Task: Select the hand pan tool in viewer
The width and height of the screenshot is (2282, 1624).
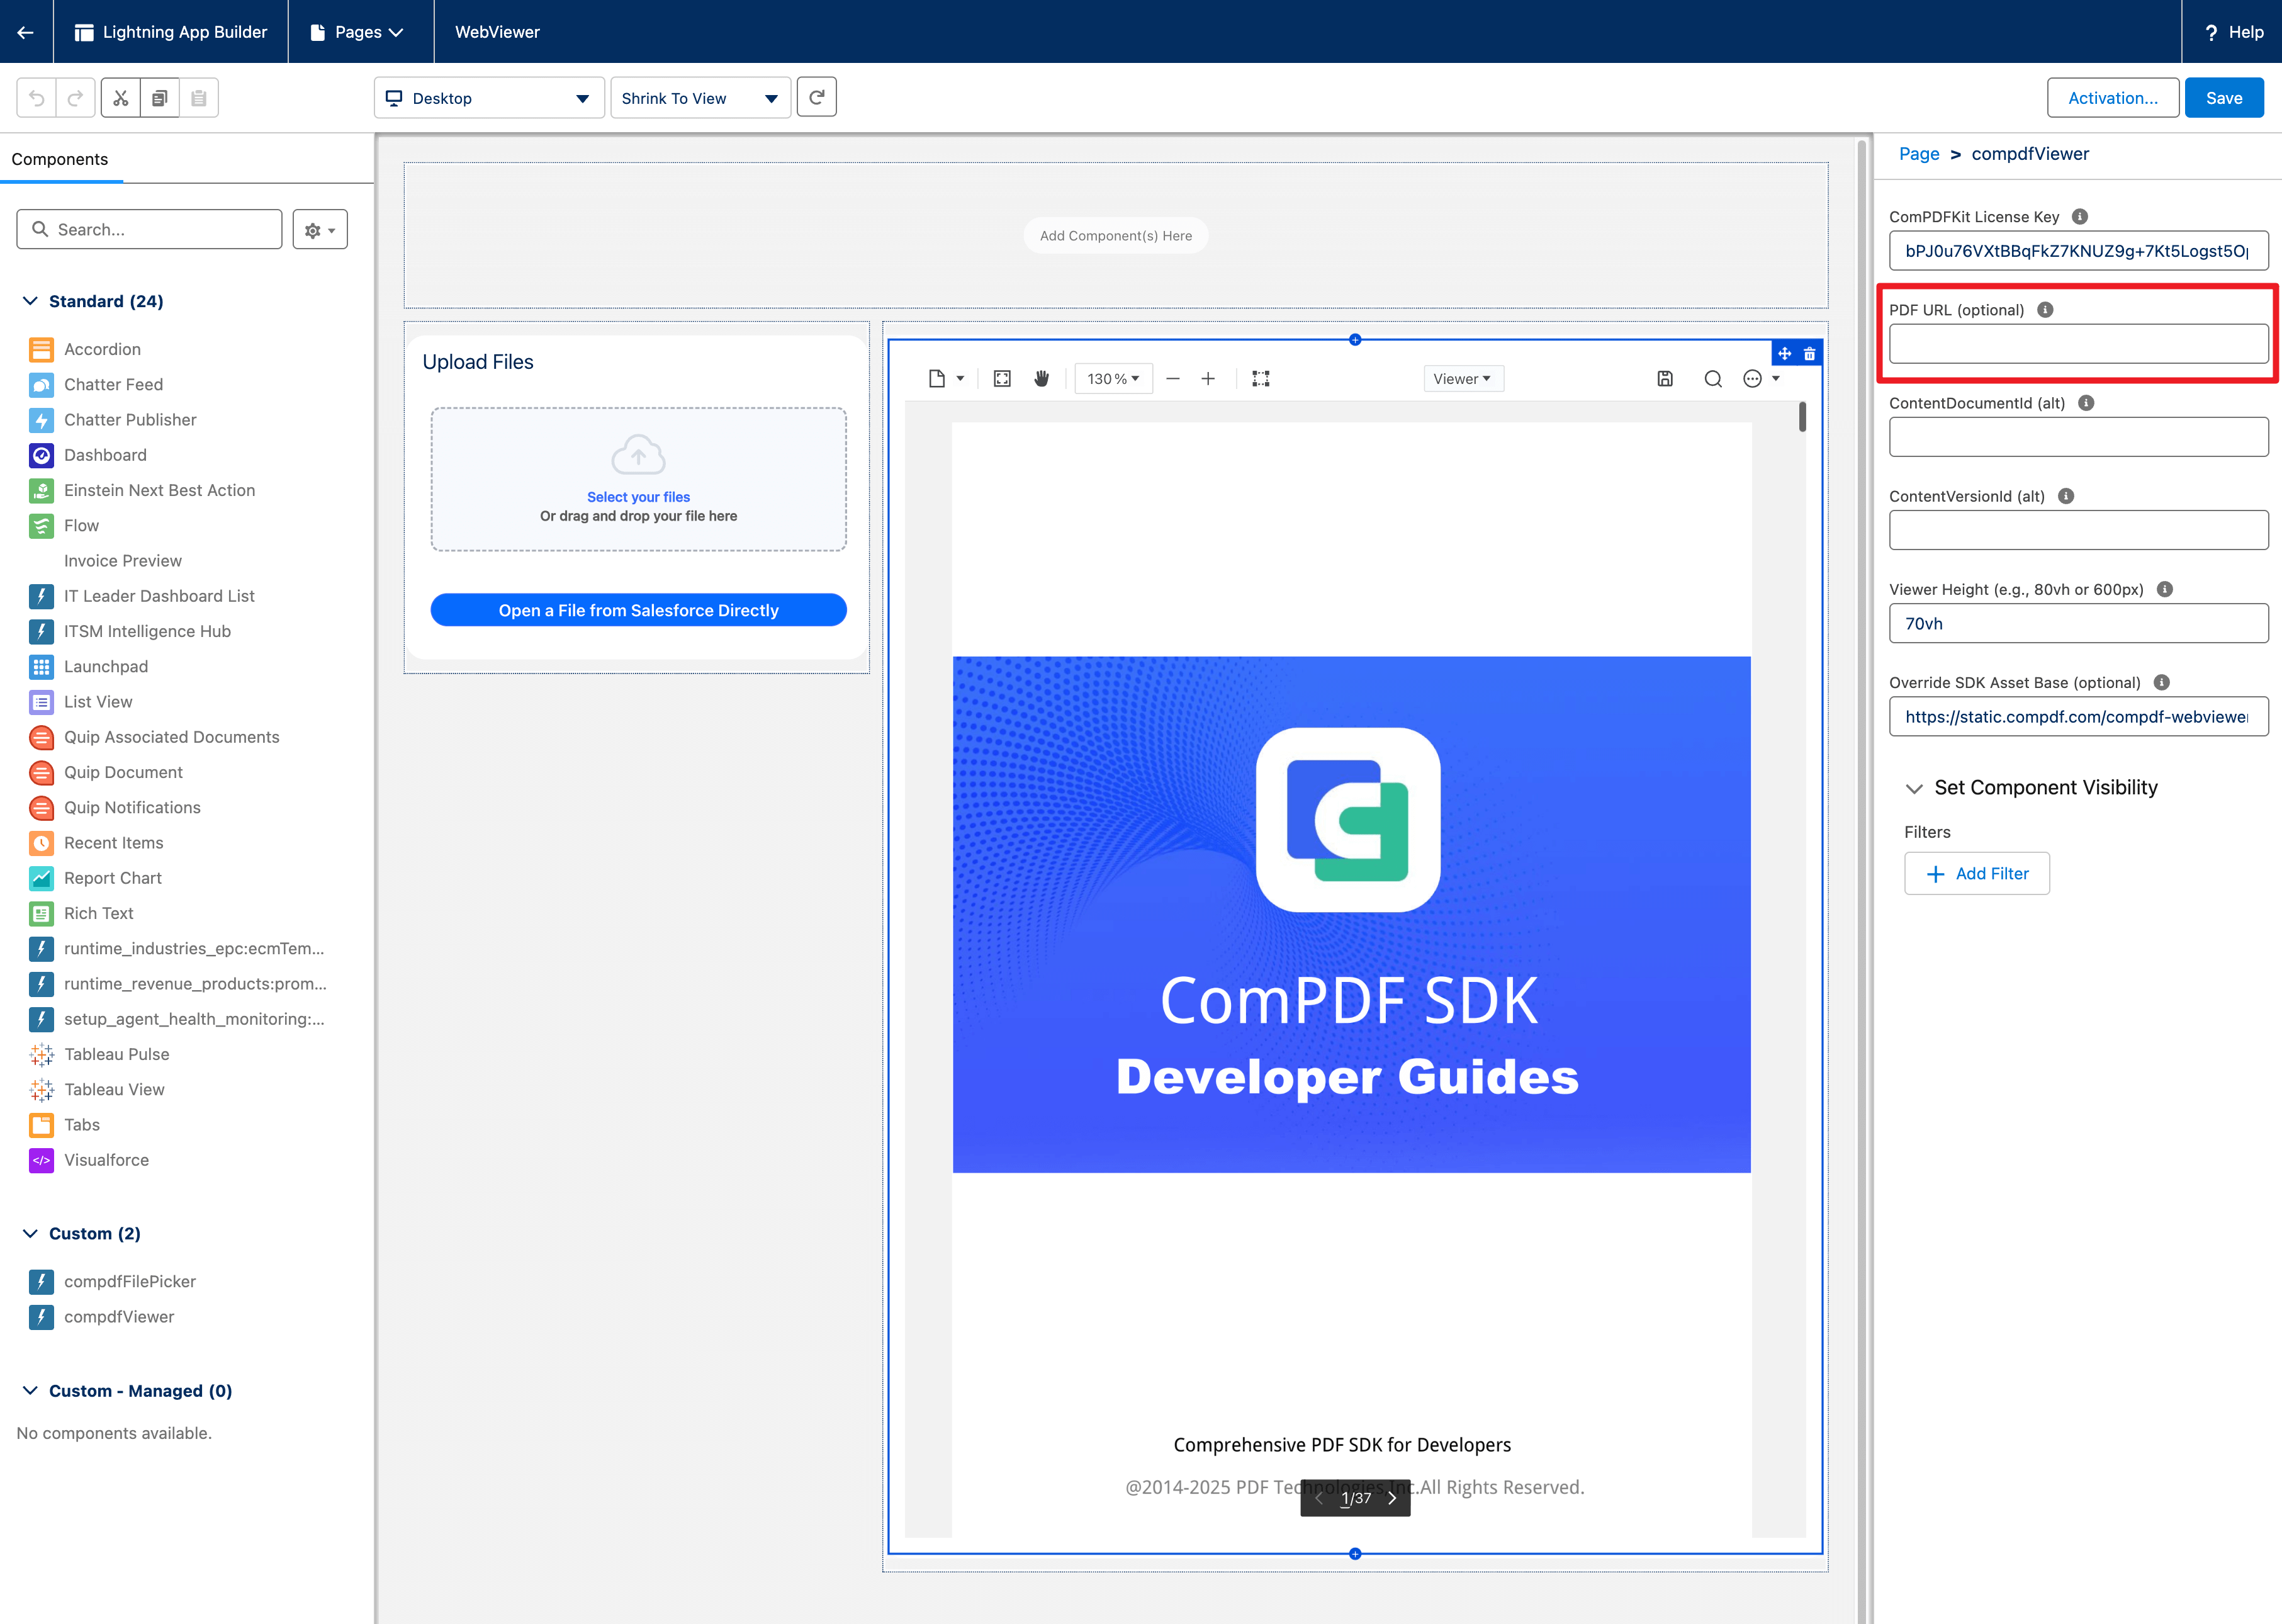Action: (1042, 378)
